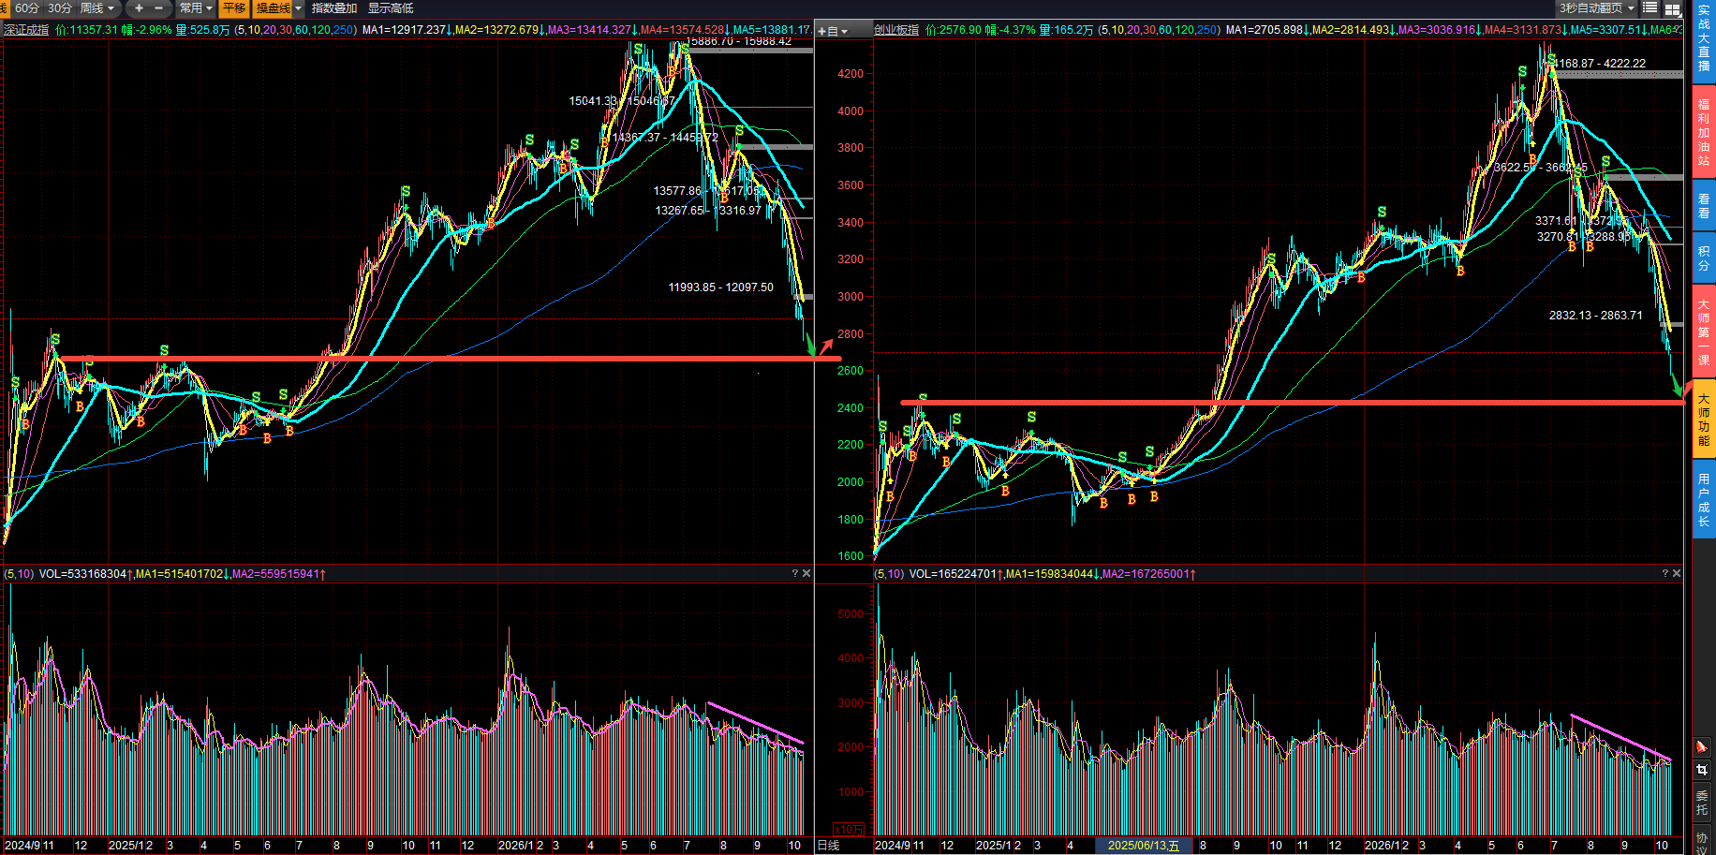Open the 常用 dropdown
This screenshot has width=1716, height=855.
point(197,8)
